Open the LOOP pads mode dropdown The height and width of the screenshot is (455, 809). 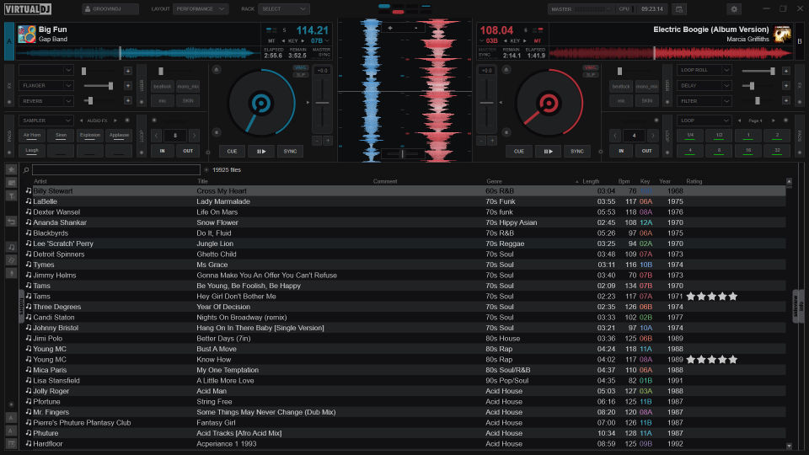[704, 120]
